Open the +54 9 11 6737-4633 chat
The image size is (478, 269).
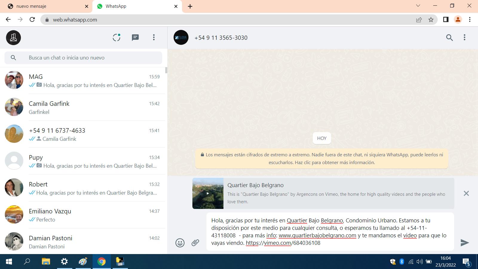(82, 134)
